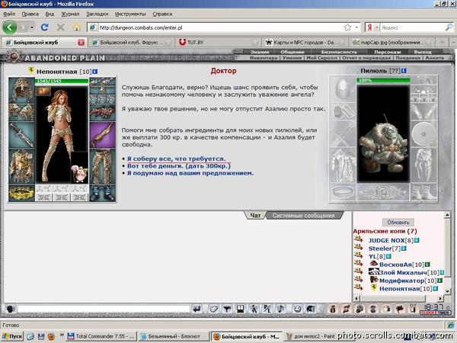Click the Обновить button in player list
Viewport: 457px width, 343px height.
pyautogui.click(x=398, y=223)
